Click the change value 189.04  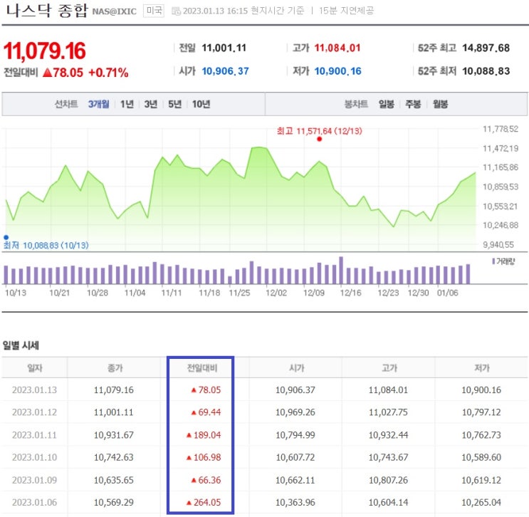click(x=207, y=435)
